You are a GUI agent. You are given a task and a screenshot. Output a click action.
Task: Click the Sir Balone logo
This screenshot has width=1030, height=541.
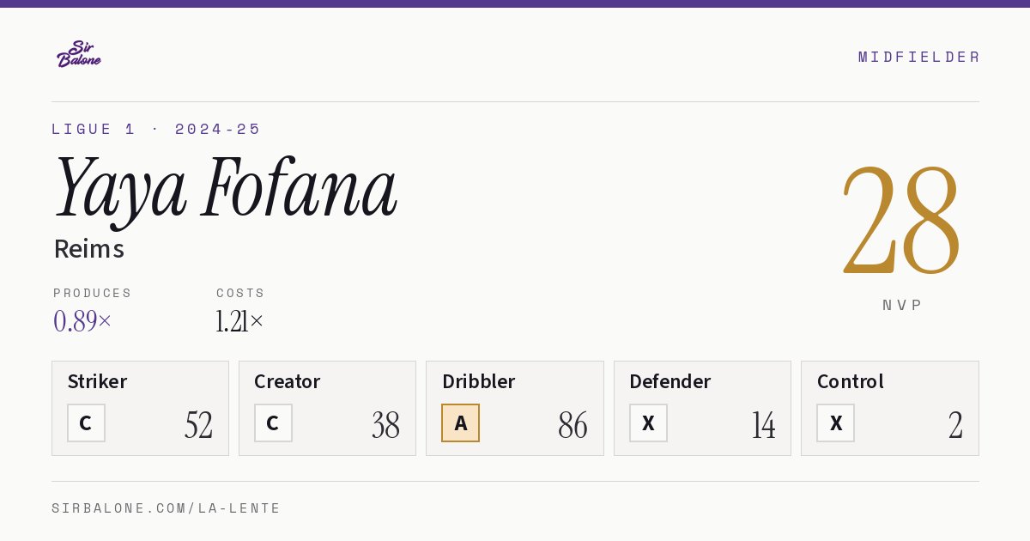[x=79, y=54]
